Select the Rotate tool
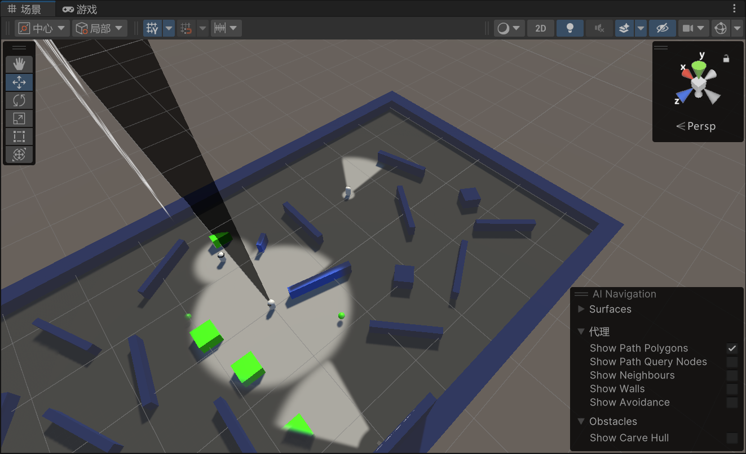 click(x=19, y=100)
